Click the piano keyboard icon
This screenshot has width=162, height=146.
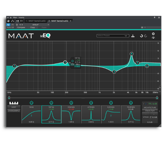(14, 103)
